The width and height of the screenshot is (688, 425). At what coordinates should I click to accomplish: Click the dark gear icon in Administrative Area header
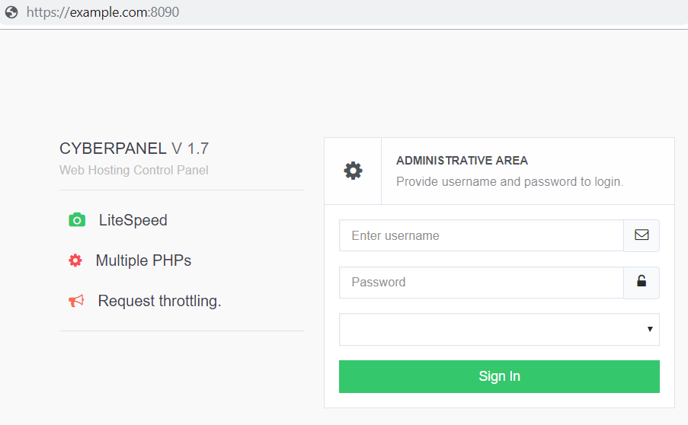pyautogui.click(x=353, y=171)
